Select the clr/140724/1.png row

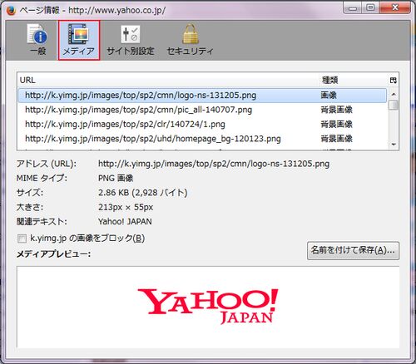pos(202,124)
